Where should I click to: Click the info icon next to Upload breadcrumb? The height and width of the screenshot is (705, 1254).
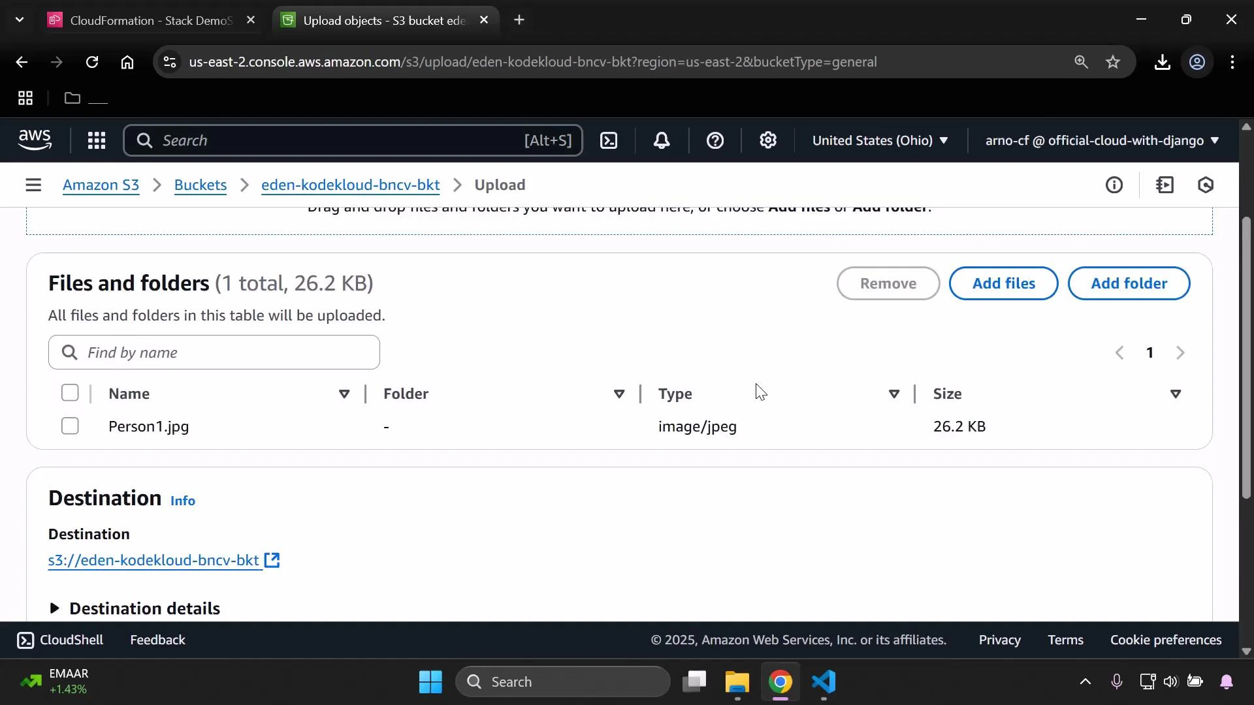[1115, 185]
